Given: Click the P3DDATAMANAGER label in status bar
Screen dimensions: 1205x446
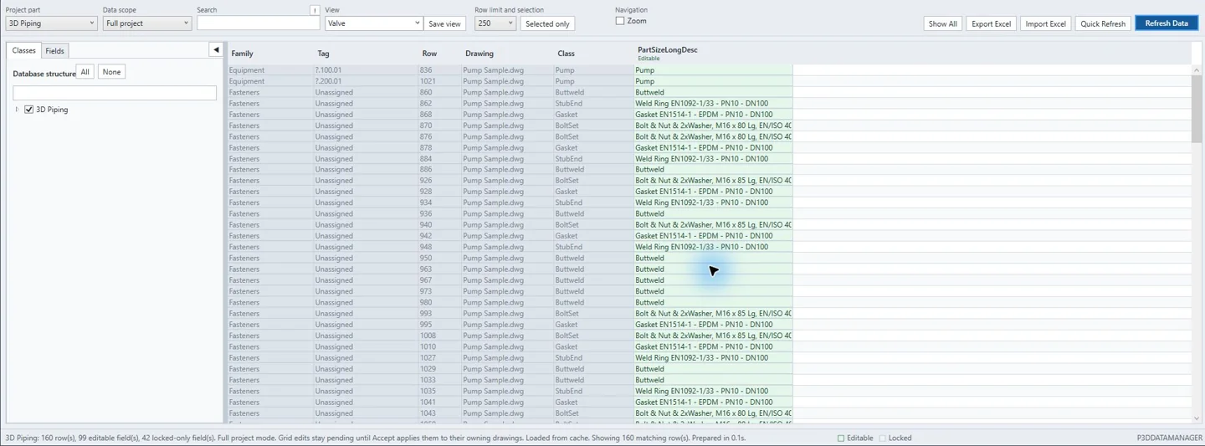Looking at the screenshot, I should pos(1169,438).
